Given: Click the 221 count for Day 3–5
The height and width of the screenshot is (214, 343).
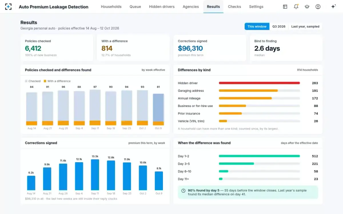Looking at the screenshot, I should 315,164.
